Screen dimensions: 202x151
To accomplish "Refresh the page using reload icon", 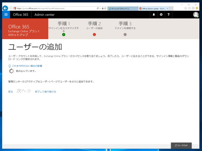I will click(105, 8).
